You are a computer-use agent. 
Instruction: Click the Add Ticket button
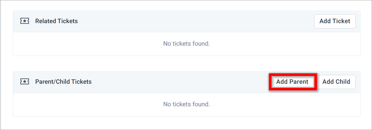point(335,21)
